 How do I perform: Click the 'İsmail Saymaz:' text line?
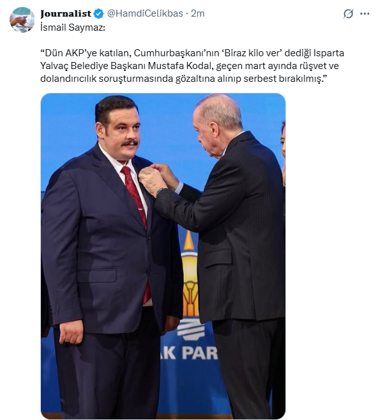(73, 27)
